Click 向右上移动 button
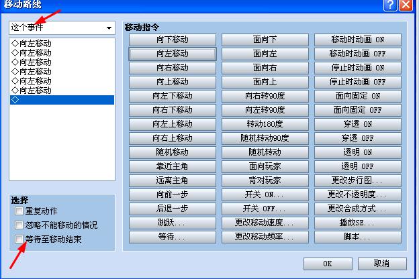Screen dimensions: 419x279 173,138
